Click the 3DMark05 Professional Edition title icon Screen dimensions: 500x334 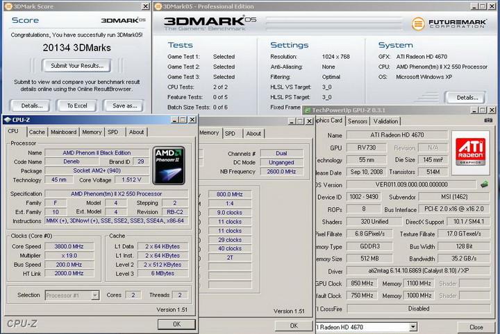(x=158, y=6)
